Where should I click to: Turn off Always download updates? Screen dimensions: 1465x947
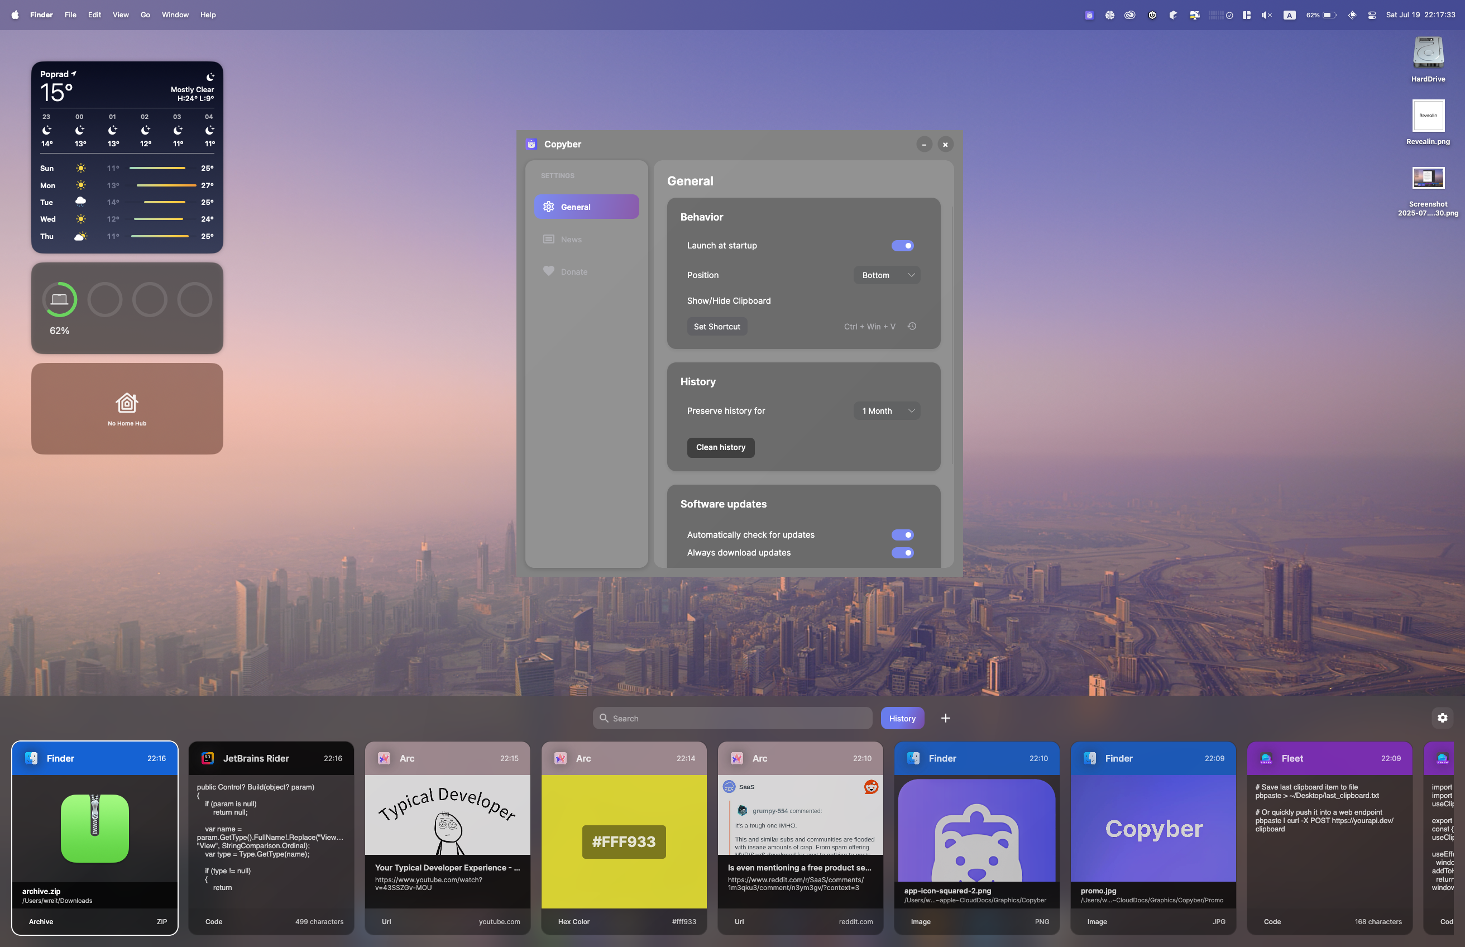tap(902, 552)
